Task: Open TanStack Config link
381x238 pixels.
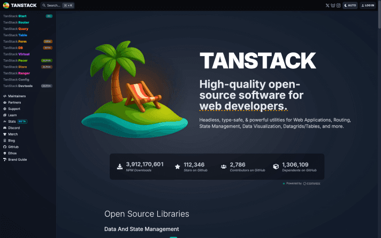Action: (x=16, y=80)
